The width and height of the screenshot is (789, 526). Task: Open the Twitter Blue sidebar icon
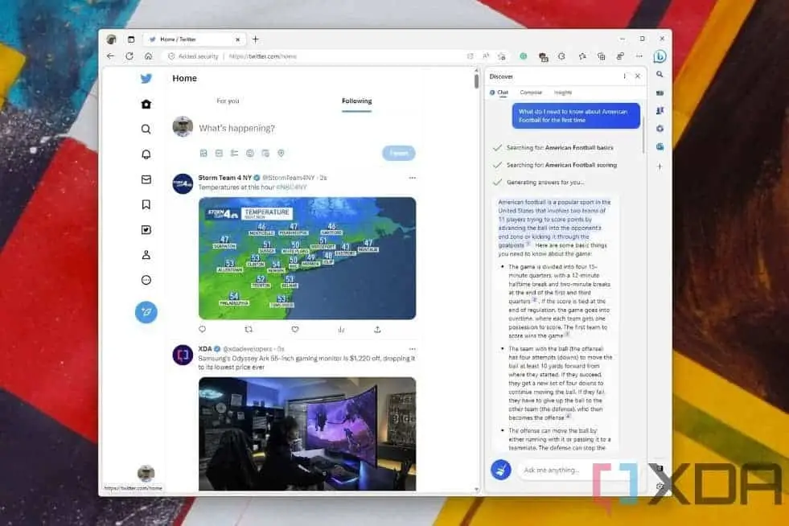click(x=146, y=230)
